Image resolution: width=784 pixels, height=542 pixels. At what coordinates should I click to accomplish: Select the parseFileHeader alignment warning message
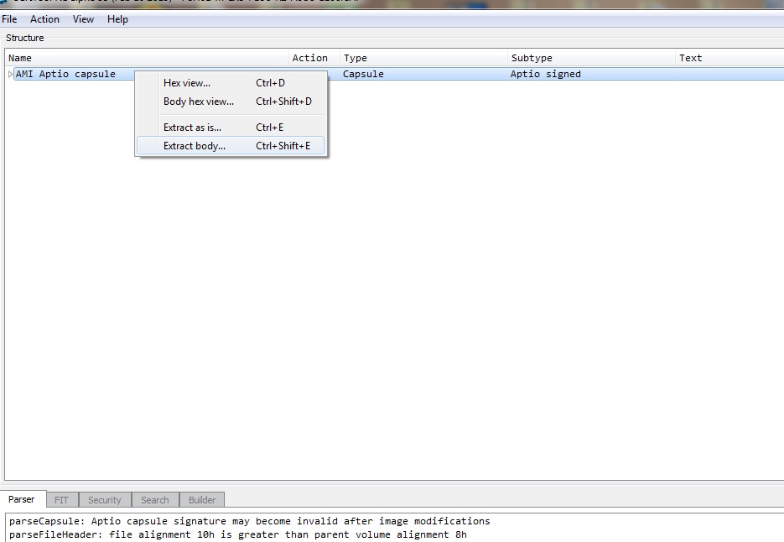238,534
